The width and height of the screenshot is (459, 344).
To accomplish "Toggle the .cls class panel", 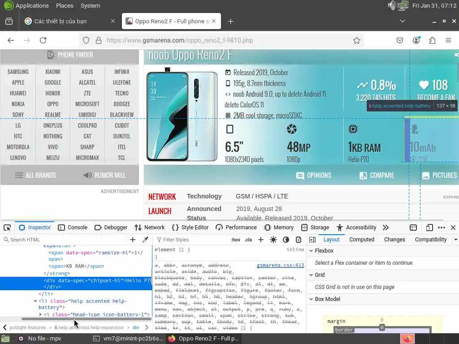I will 248,240.
